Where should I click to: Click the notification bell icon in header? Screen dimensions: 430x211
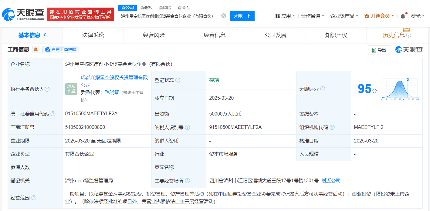pyautogui.click(x=403, y=16)
